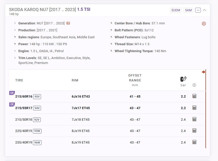The image size is (218, 161).
Task: Click the SAM market tag
Action: (x=189, y=10)
